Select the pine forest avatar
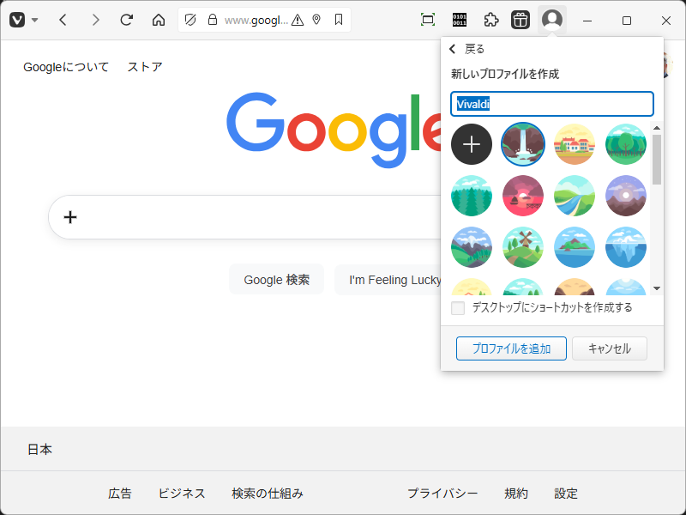The image size is (686, 515). click(472, 196)
